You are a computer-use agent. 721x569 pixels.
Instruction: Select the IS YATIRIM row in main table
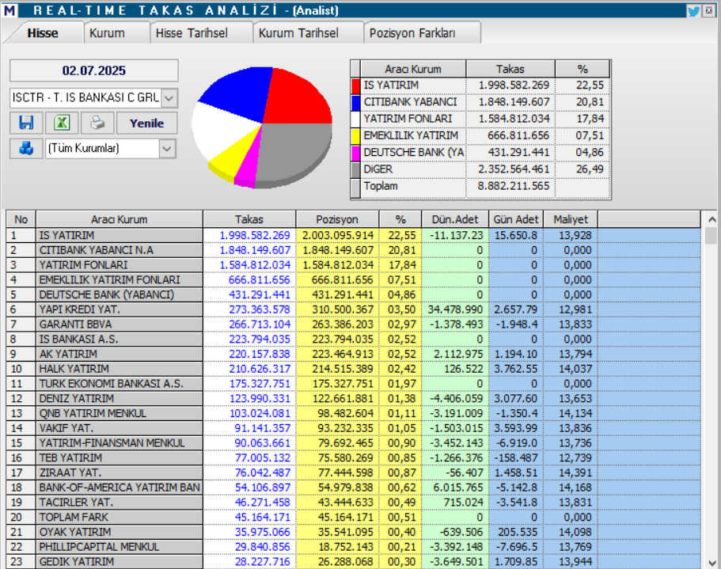[x=353, y=235]
